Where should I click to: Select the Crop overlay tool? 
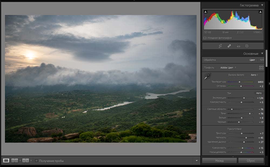220,46
